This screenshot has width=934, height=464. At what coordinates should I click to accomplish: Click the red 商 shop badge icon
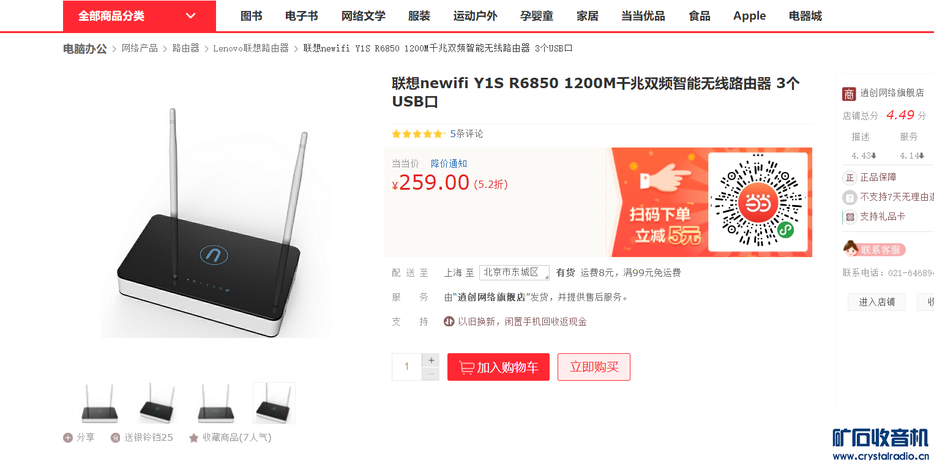849,94
